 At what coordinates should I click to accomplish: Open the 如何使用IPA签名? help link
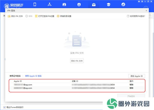pos(136,16)
